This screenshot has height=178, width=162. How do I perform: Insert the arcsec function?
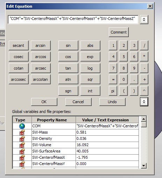pyautogui.click(x=41, y=68)
